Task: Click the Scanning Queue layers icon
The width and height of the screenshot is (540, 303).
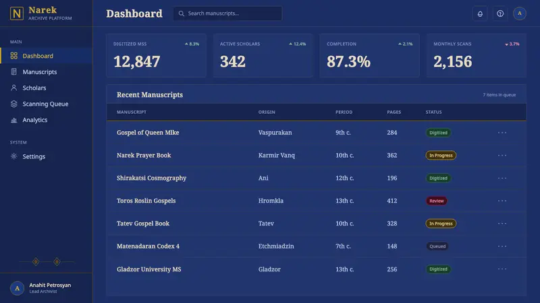Action: coord(13,104)
